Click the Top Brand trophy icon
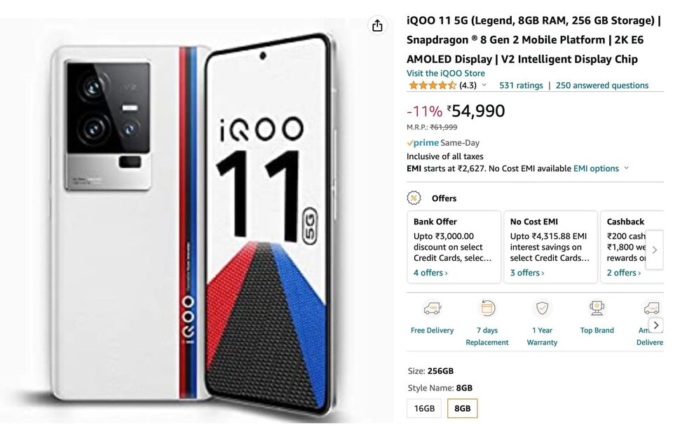673x425 pixels. (x=597, y=309)
